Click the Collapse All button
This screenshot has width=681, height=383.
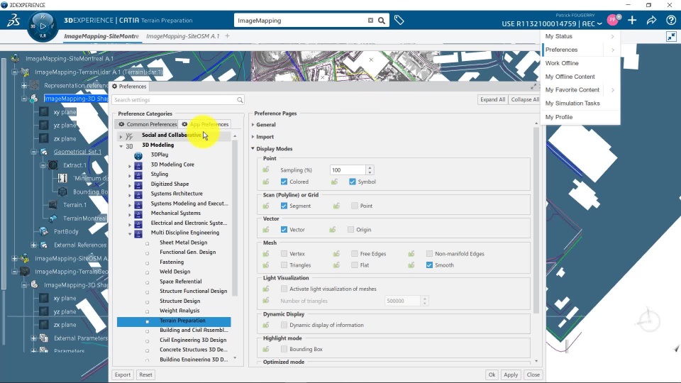coord(525,99)
